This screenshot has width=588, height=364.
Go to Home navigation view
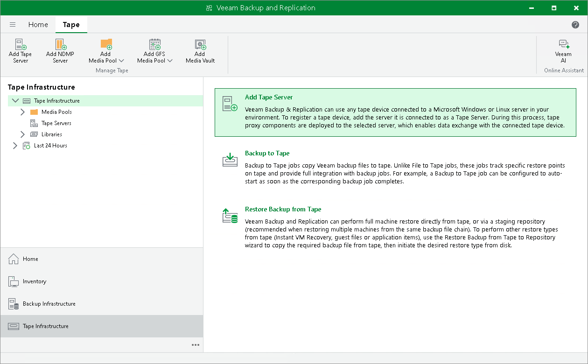[102, 259]
